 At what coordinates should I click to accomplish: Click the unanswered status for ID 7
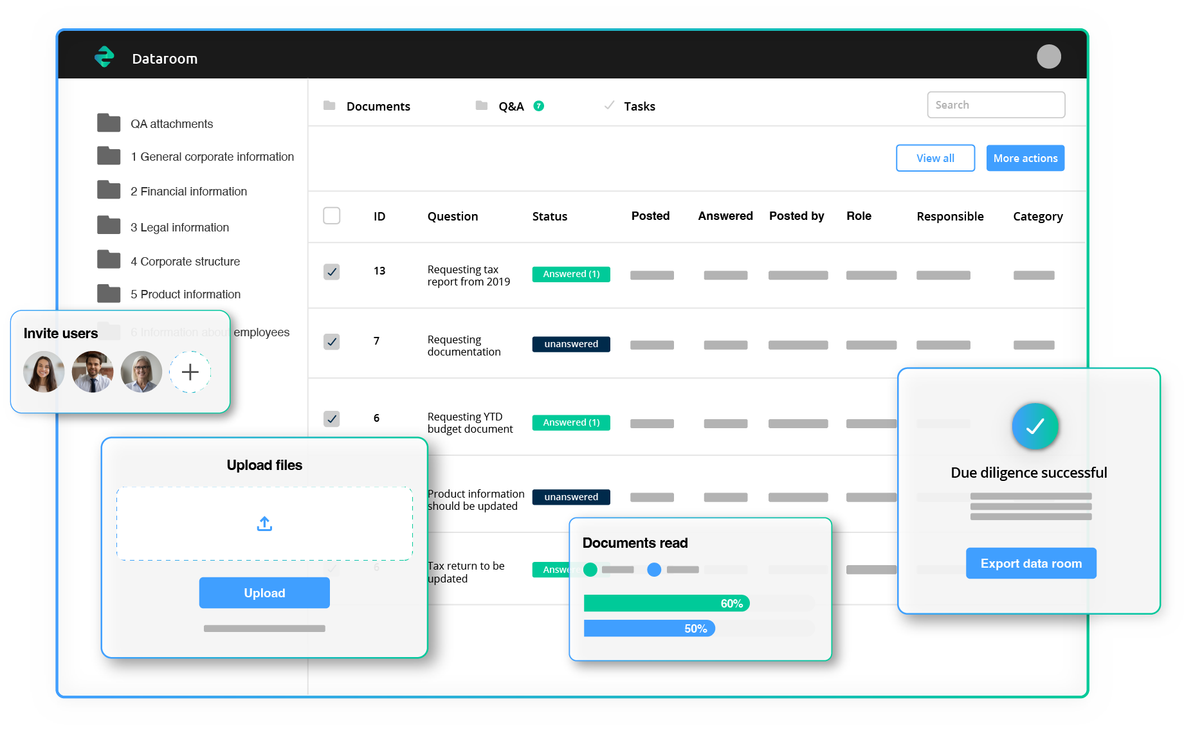[x=571, y=344]
